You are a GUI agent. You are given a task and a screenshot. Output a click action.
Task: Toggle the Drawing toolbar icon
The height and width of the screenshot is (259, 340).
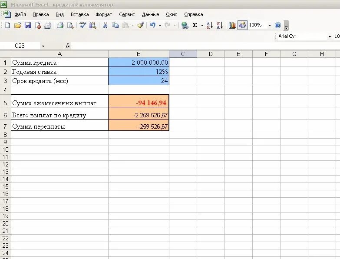(x=242, y=25)
